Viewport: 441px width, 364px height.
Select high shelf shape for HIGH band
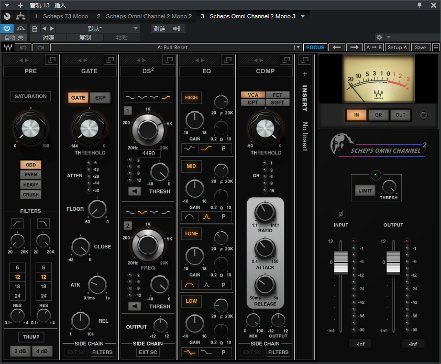tap(206, 148)
